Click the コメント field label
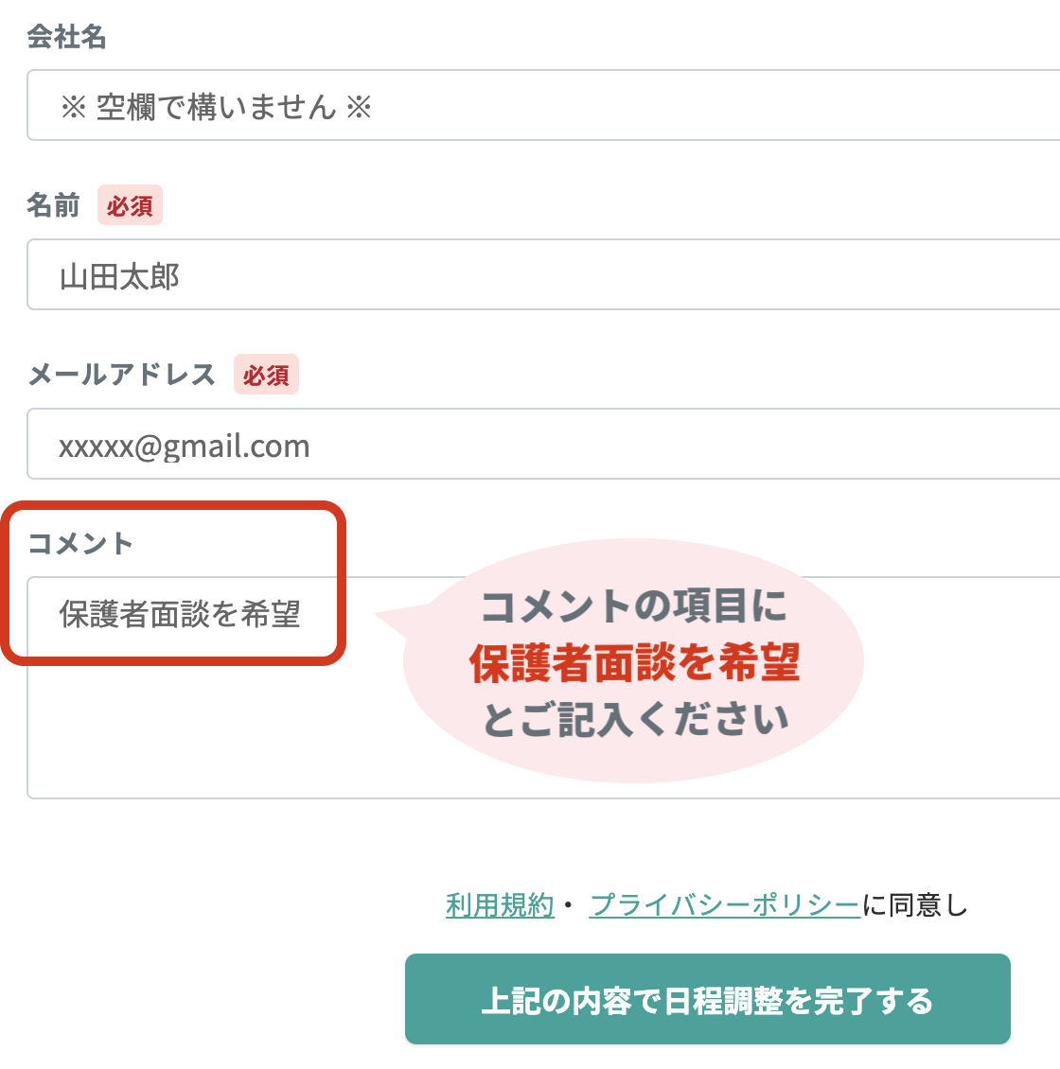This screenshot has height=1069, width=1060. [80, 544]
